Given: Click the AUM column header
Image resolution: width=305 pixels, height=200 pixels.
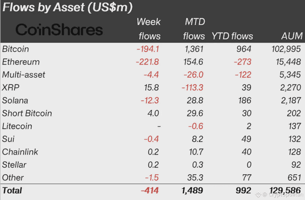Looking at the screenshot, I should tap(292, 36).
